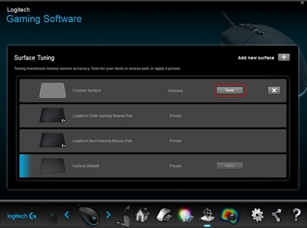
Task: Click Preset status of Factory Default
Action: pos(175,166)
